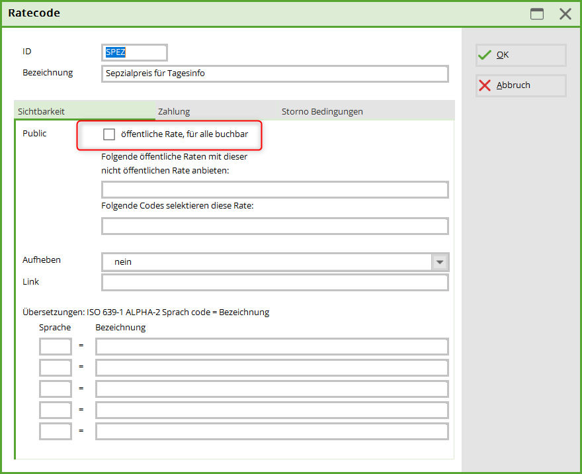Click the codes selecting this rate field
This screenshot has height=474, width=582.
(274, 226)
